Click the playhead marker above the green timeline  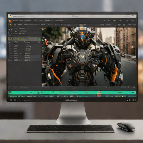pyautogui.click(x=73, y=88)
